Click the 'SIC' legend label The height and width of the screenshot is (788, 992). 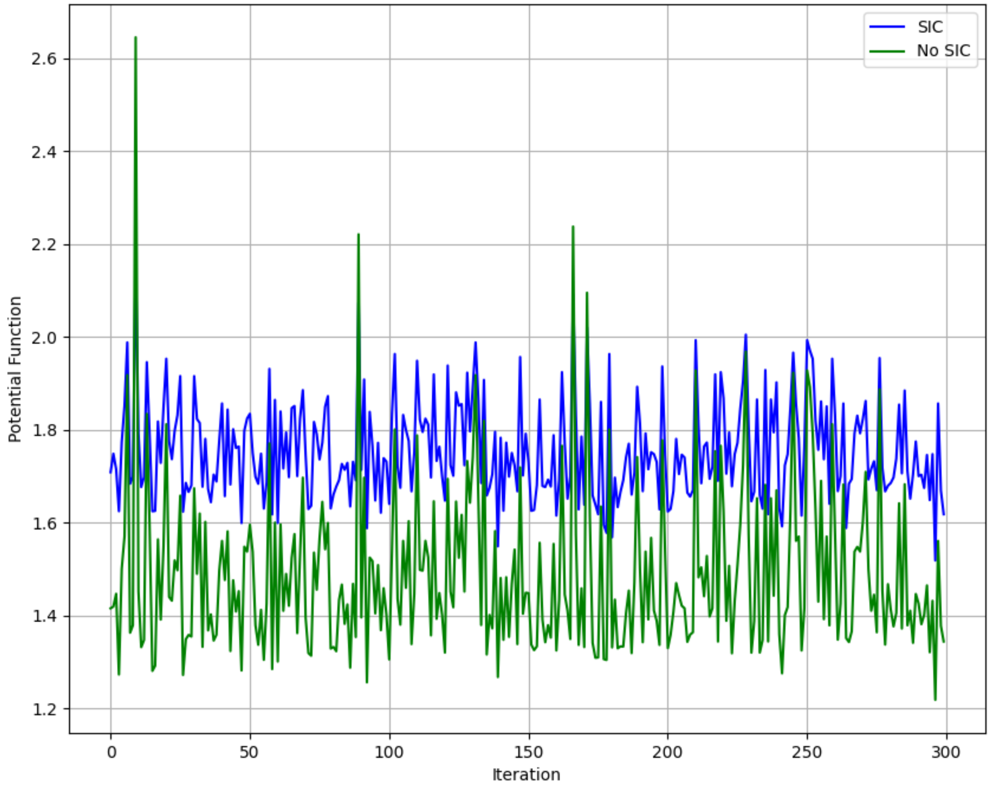pos(930,27)
